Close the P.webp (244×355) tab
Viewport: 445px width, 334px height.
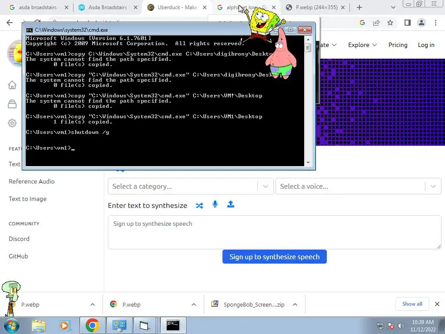pyautogui.click(x=343, y=7)
